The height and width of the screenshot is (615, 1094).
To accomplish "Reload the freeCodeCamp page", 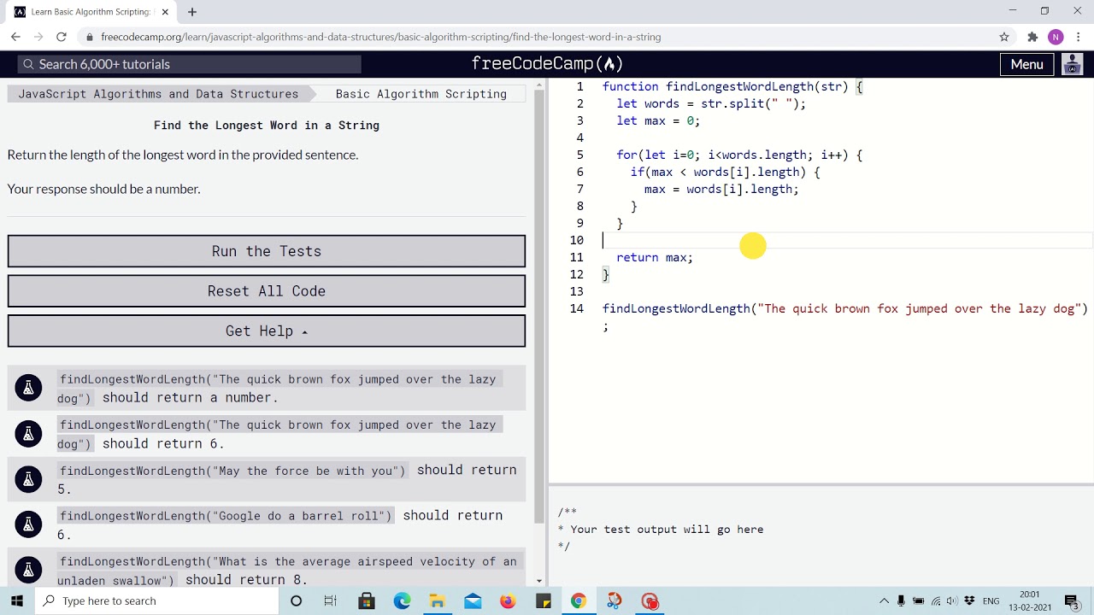I will pyautogui.click(x=62, y=37).
